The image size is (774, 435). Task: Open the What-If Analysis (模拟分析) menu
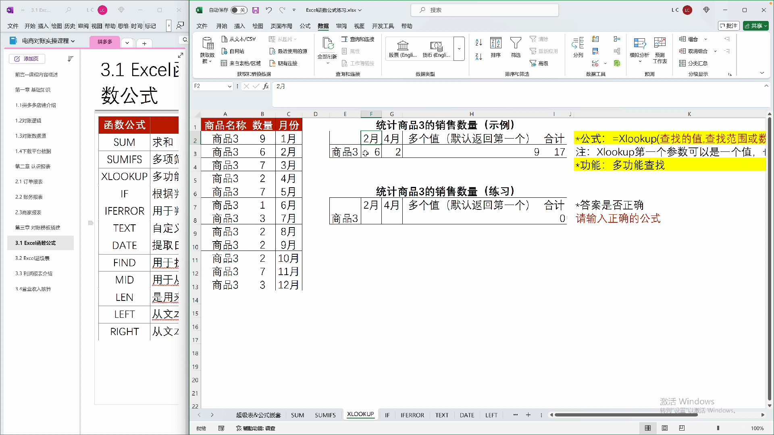[639, 51]
